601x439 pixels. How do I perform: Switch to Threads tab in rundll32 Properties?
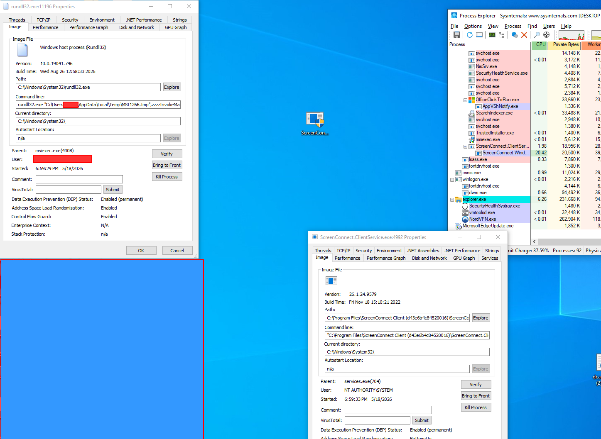[17, 20]
